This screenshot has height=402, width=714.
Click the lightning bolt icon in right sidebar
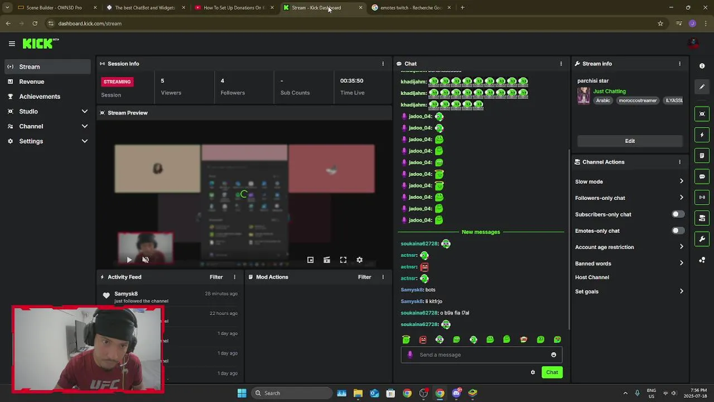pyautogui.click(x=702, y=135)
